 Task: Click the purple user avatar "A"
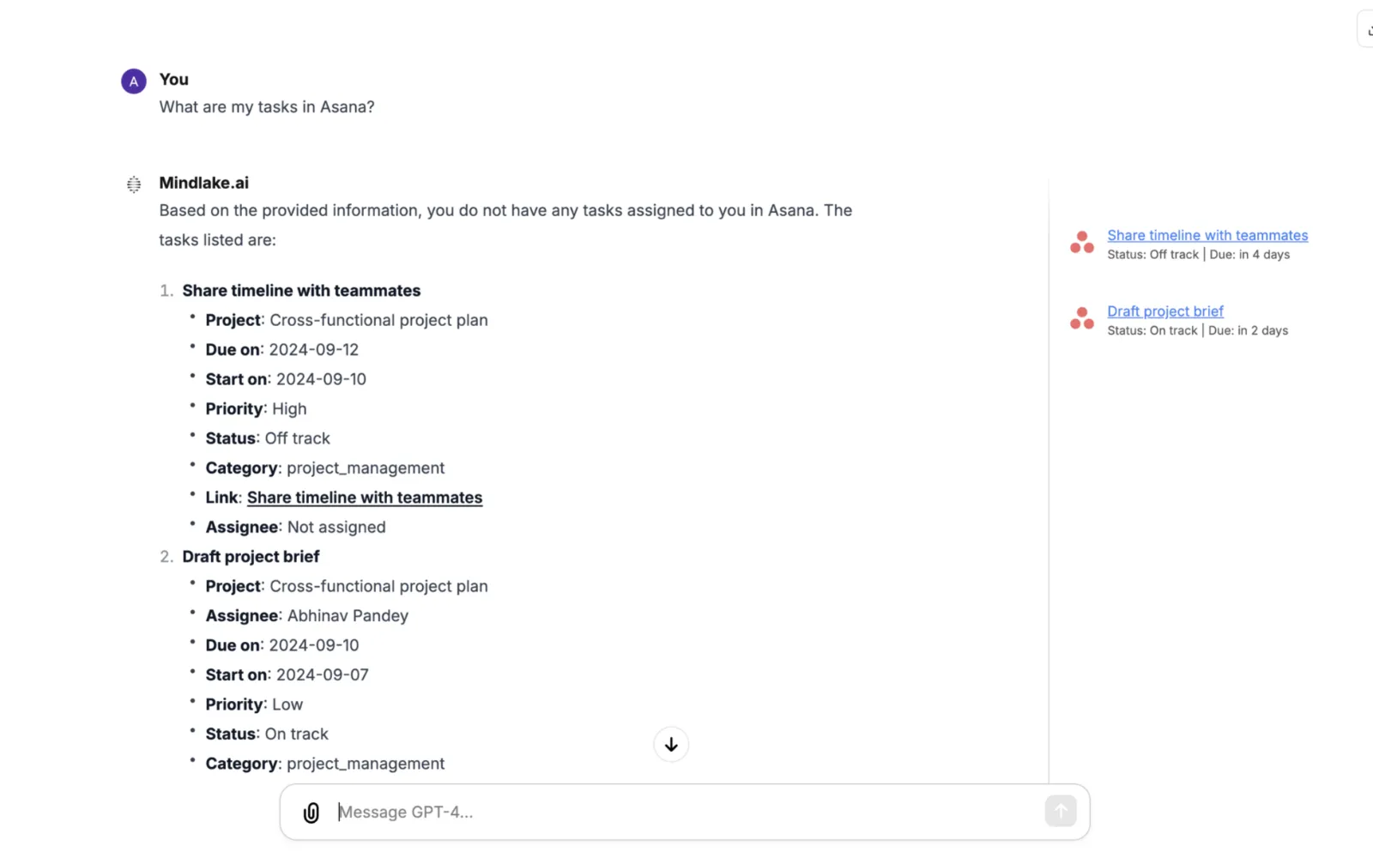pos(134,82)
